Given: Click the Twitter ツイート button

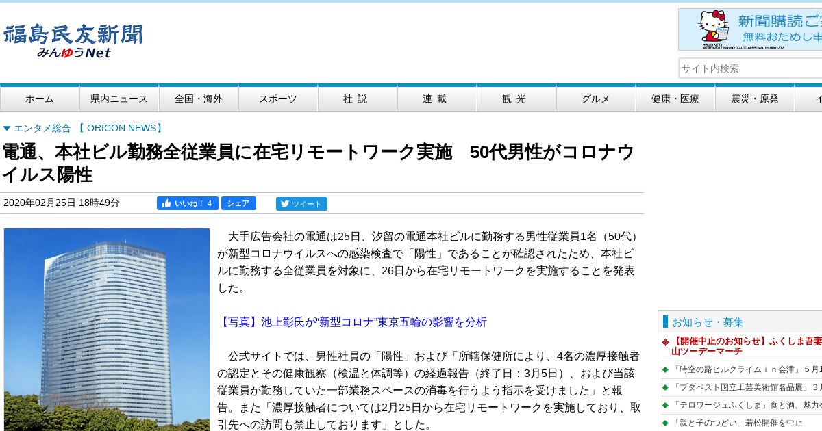Looking at the screenshot, I should [x=301, y=204].
